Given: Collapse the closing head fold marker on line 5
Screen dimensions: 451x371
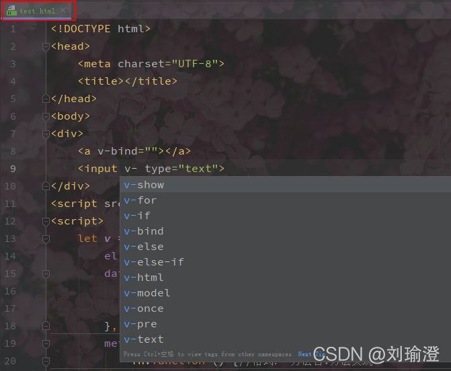Looking at the screenshot, I should [x=46, y=99].
